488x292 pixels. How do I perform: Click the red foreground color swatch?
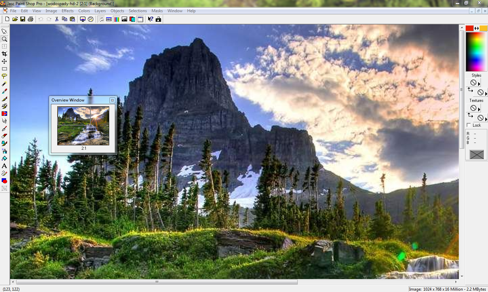(x=469, y=28)
